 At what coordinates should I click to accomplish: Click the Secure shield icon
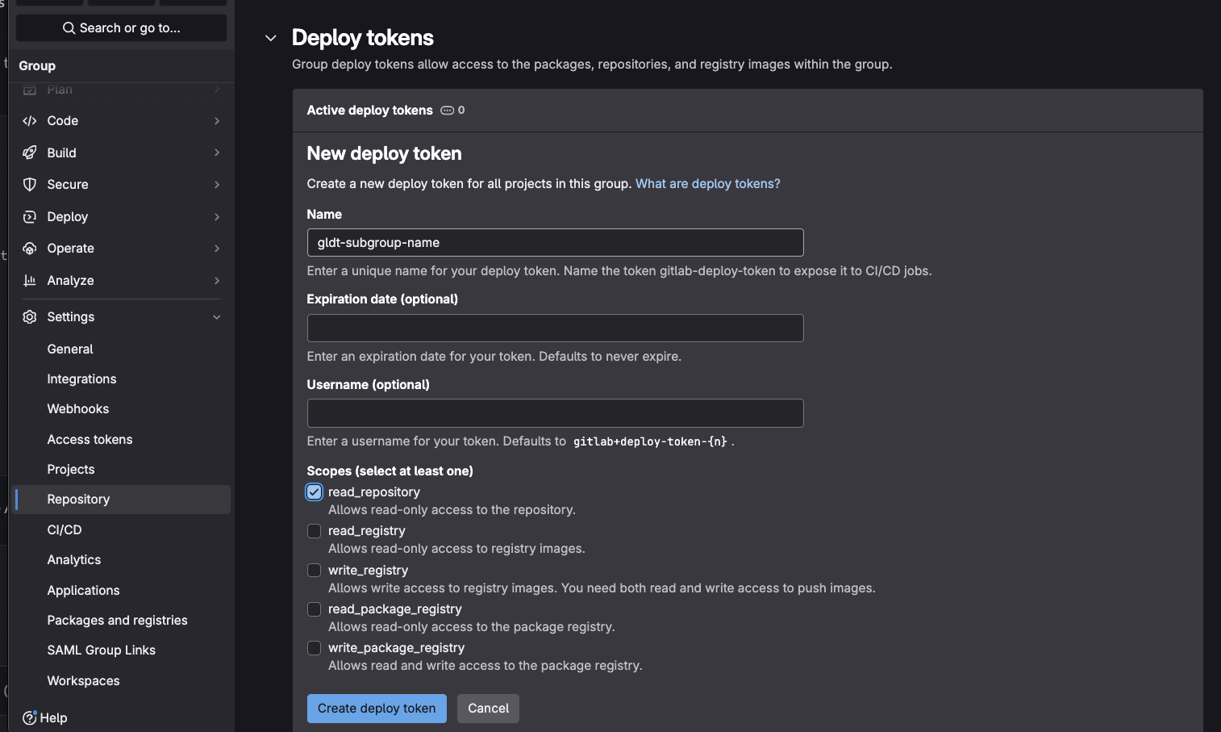[x=29, y=184]
